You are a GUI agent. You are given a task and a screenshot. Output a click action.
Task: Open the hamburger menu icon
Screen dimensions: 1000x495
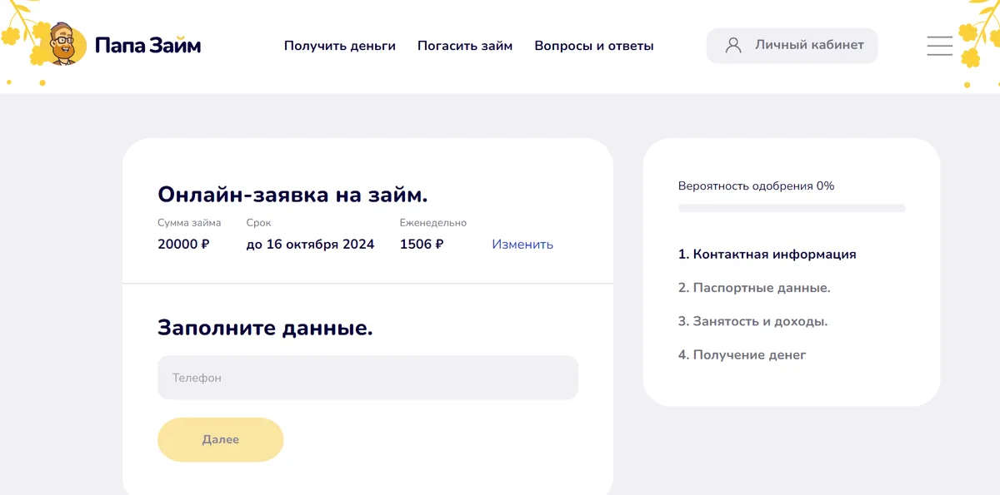940,46
